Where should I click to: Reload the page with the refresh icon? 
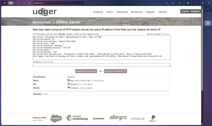tap(29, 3)
